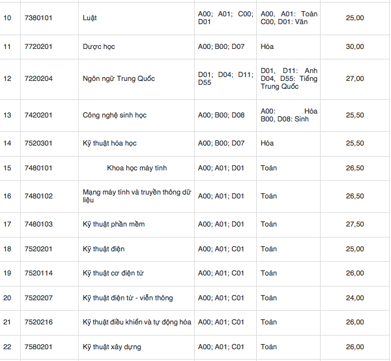Select major code 7720201
391x361 pixels.
pos(38,47)
